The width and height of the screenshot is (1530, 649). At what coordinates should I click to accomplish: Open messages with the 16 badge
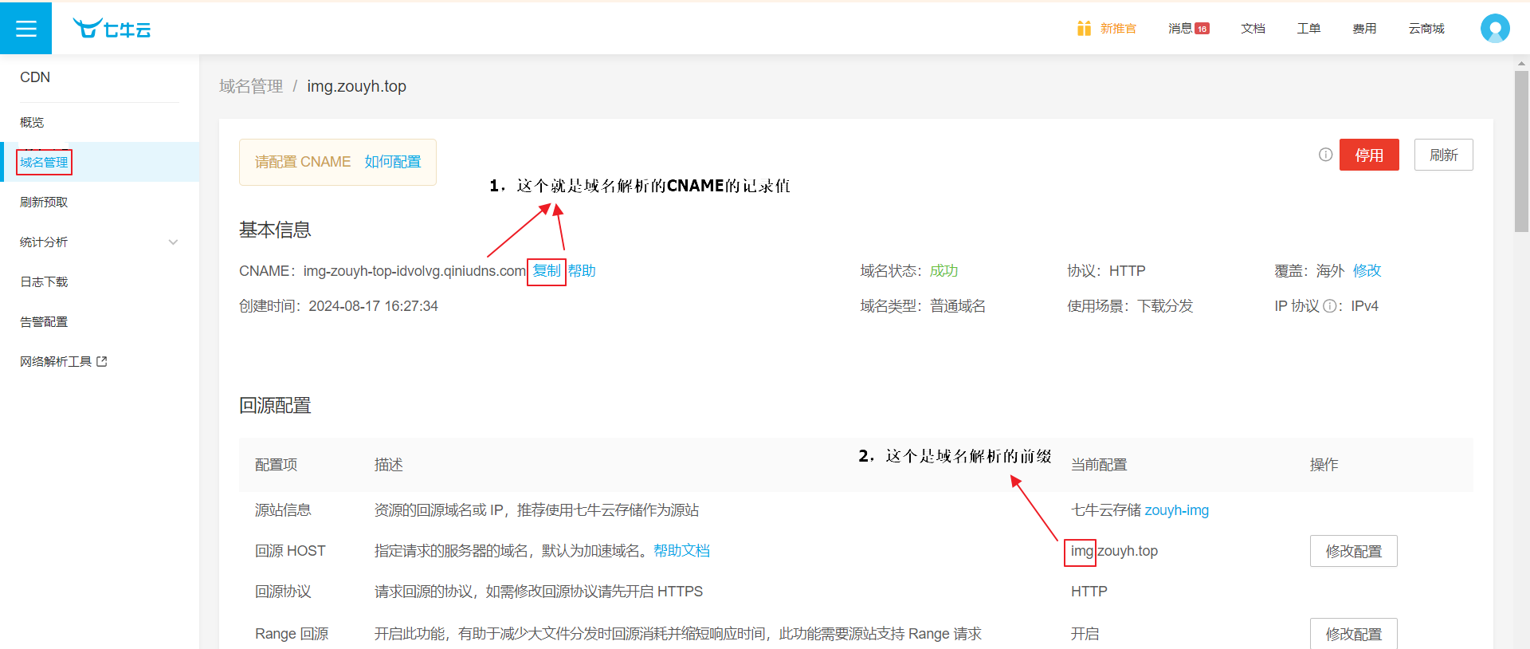pyautogui.click(x=1188, y=29)
